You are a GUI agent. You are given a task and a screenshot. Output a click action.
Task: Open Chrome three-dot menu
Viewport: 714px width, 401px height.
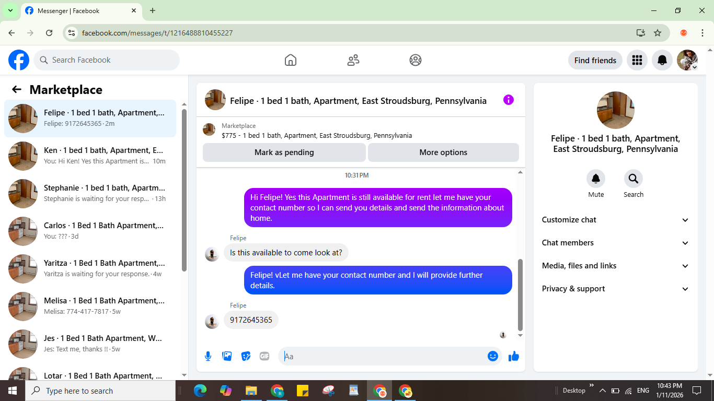pyautogui.click(x=703, y=33)
